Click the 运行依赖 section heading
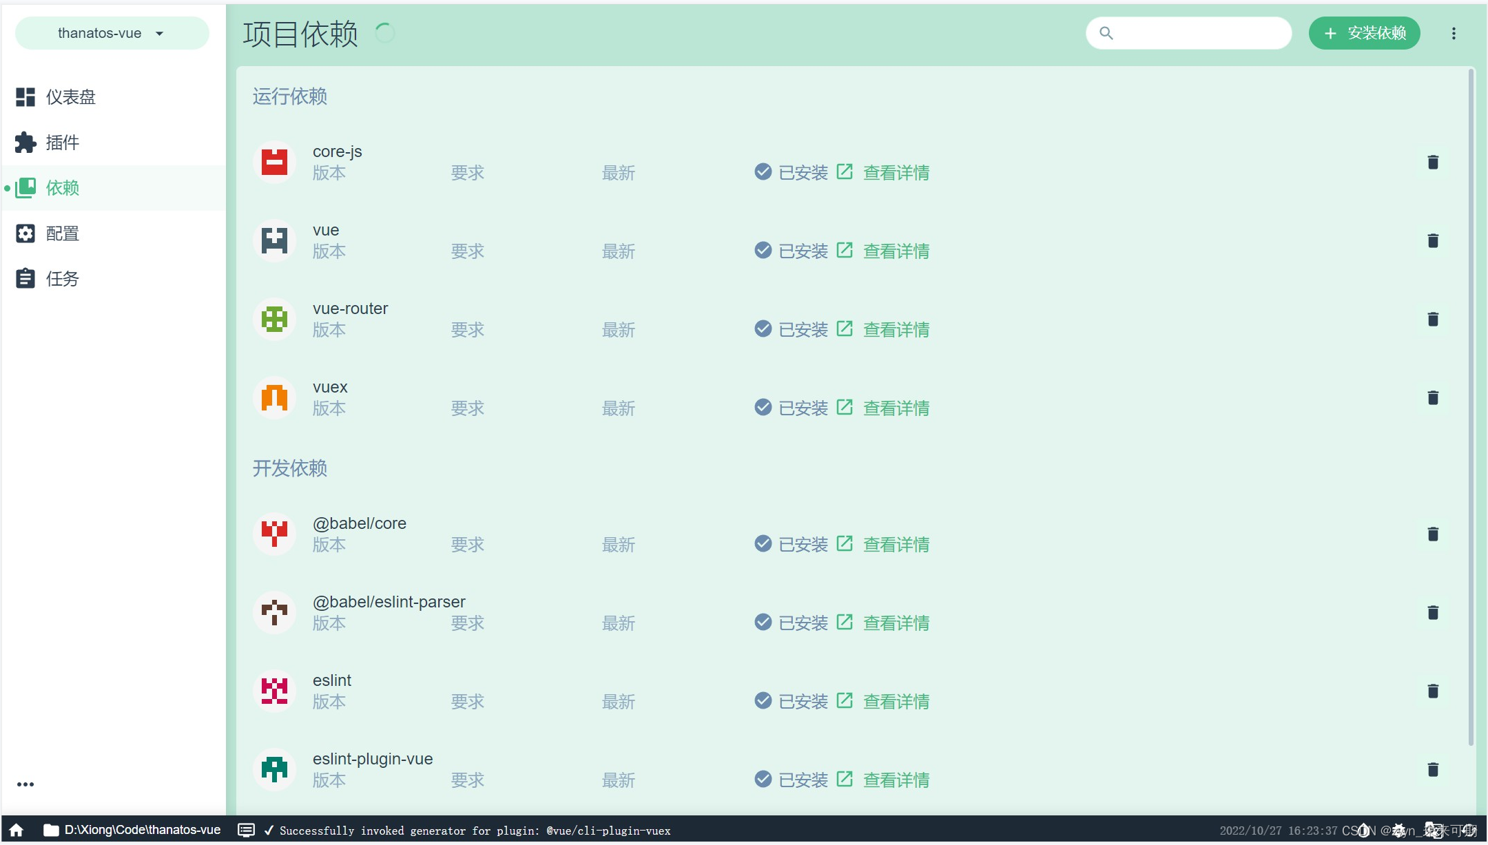 (290, 96)
